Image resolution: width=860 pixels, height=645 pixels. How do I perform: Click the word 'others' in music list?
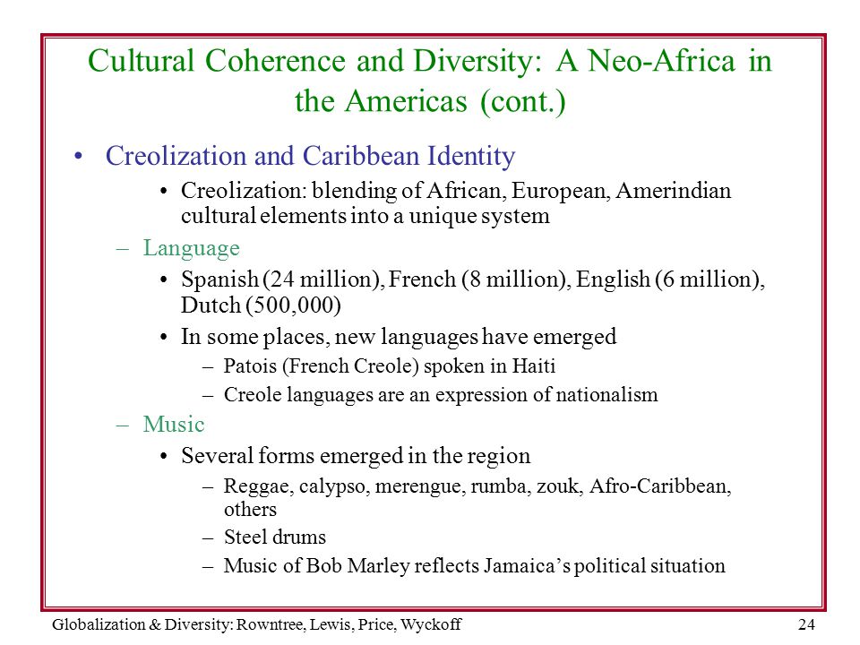pos(250,510)
